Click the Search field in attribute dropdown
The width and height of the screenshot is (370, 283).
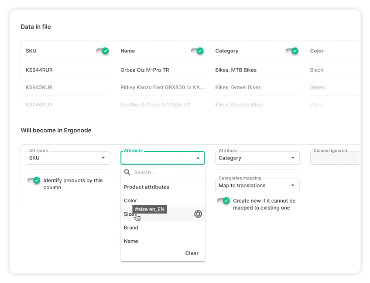coord(166,173)
